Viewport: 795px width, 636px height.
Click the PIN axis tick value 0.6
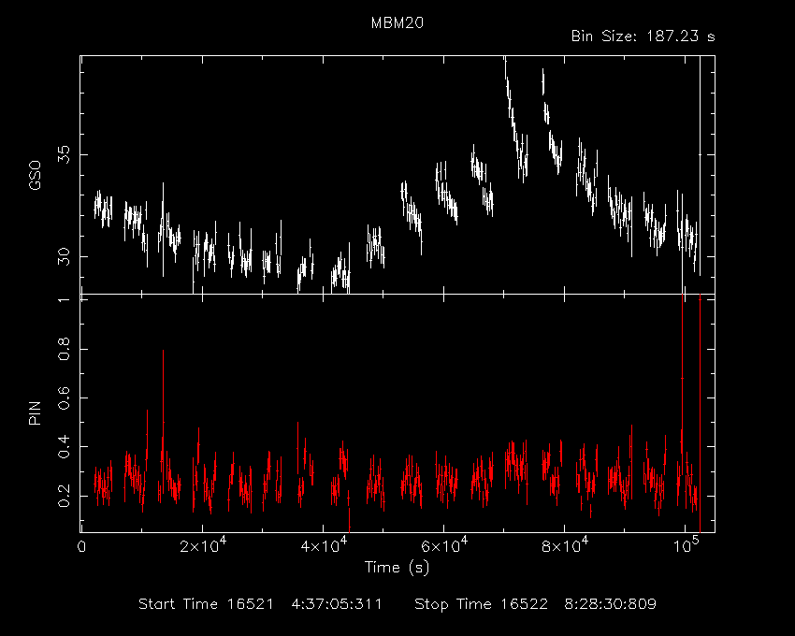(64, 398)
